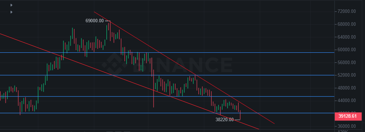Click the current price tag 39128.61
365x132 pixels.
pyautogui.click(x=348, y=116)
